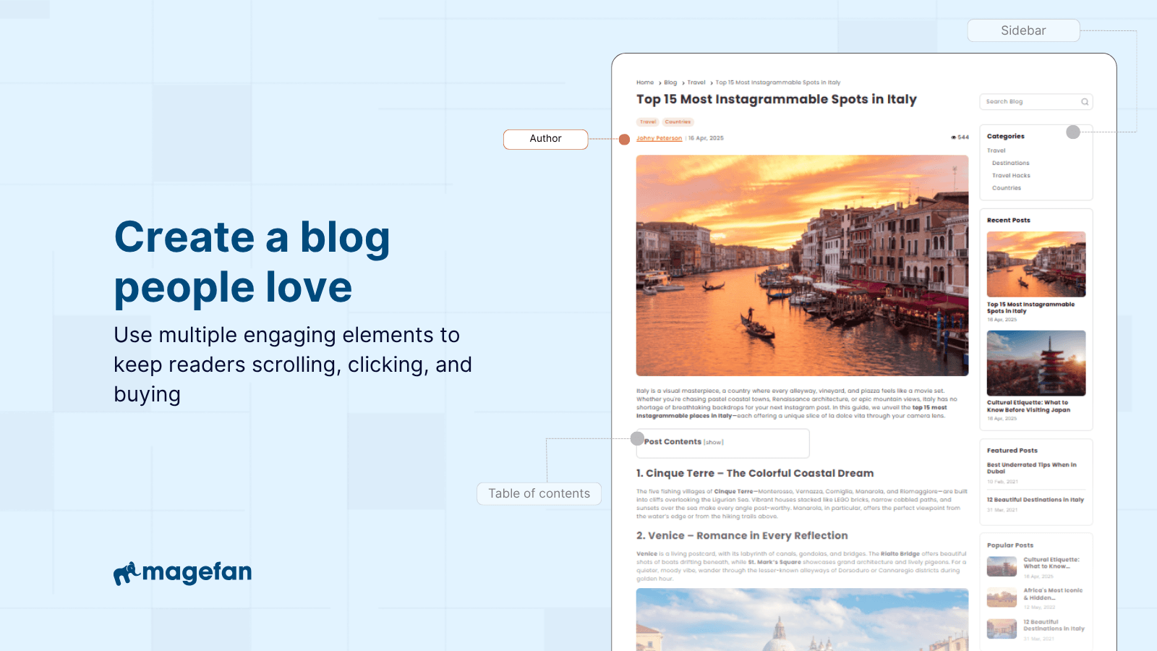Viewport: 1157px width, 651px height.
Task: Click the search magnifier icon in Search Blog
Action: tap(1085, 102)
